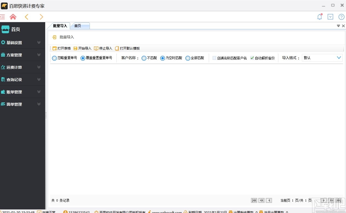Open the 打开默认模板 default template
This screenshot has height=213, width=346.
[x=127, y=48]
